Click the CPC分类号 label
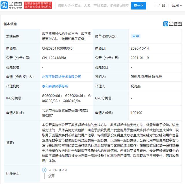Viewport: 185px width, 184px height. pos(104,98)
